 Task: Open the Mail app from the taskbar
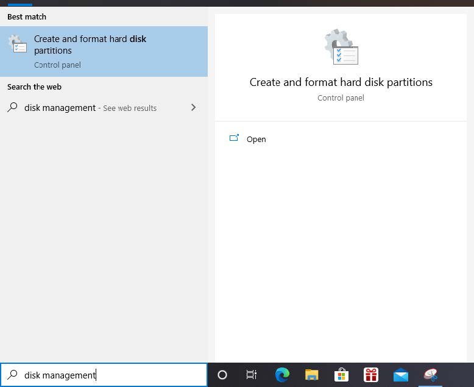click(x=400, y=375)
